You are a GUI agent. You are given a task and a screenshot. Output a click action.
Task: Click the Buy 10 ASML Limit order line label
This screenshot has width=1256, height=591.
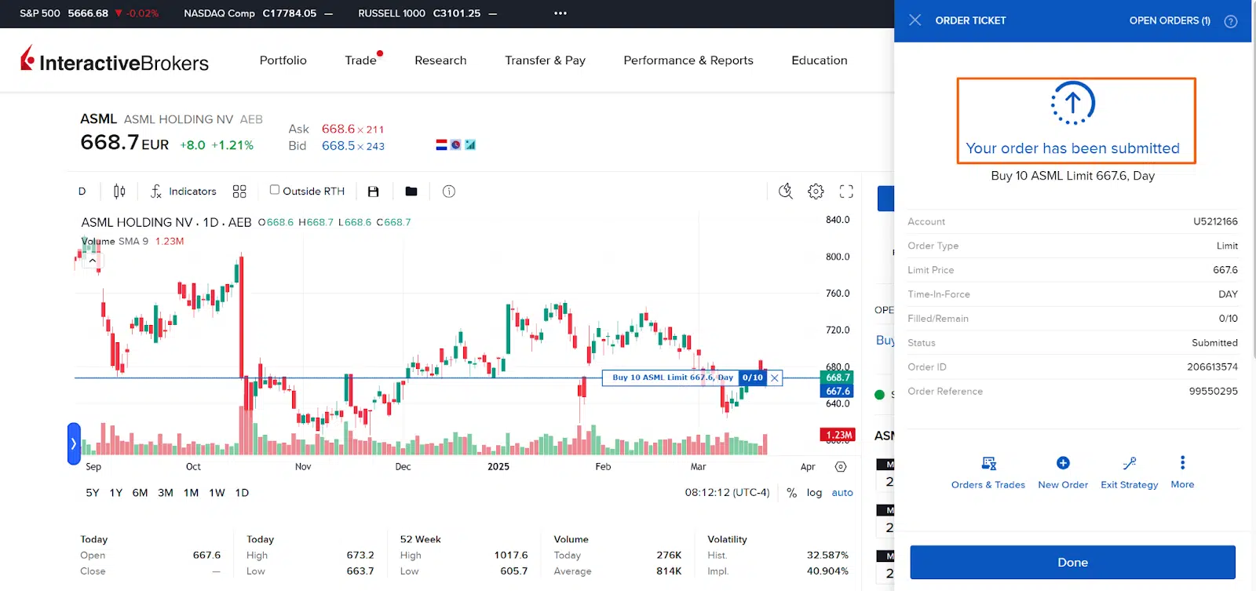point(672,378)
